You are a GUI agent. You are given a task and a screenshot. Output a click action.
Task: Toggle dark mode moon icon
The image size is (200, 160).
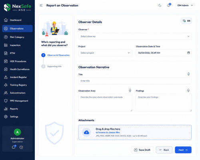tap(160, 6)
